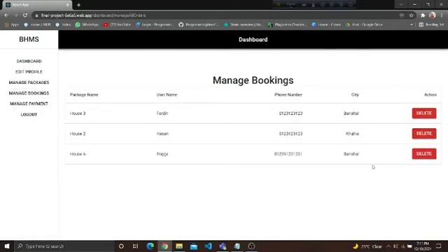Expand the bookmarks overflow chevron

point(412,25)
